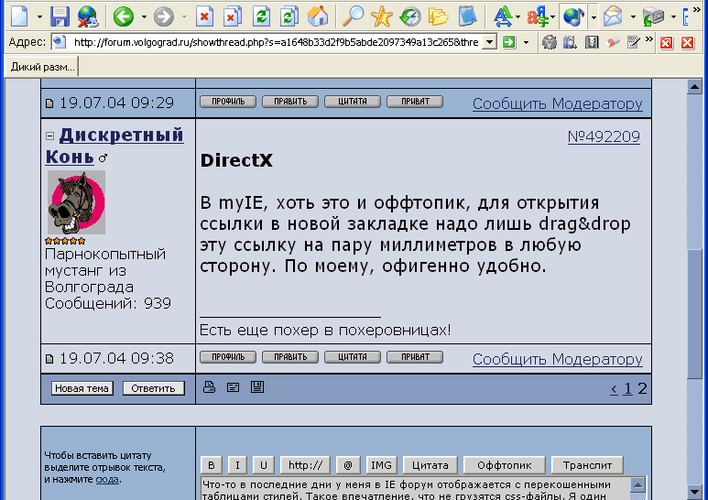Open Search with the magnifying glass icon
This screenshot has width=708, height=500.
click(x=352, y=16)
